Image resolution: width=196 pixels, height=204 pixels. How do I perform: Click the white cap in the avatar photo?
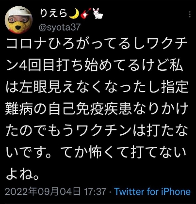click(x=20, y=11)
